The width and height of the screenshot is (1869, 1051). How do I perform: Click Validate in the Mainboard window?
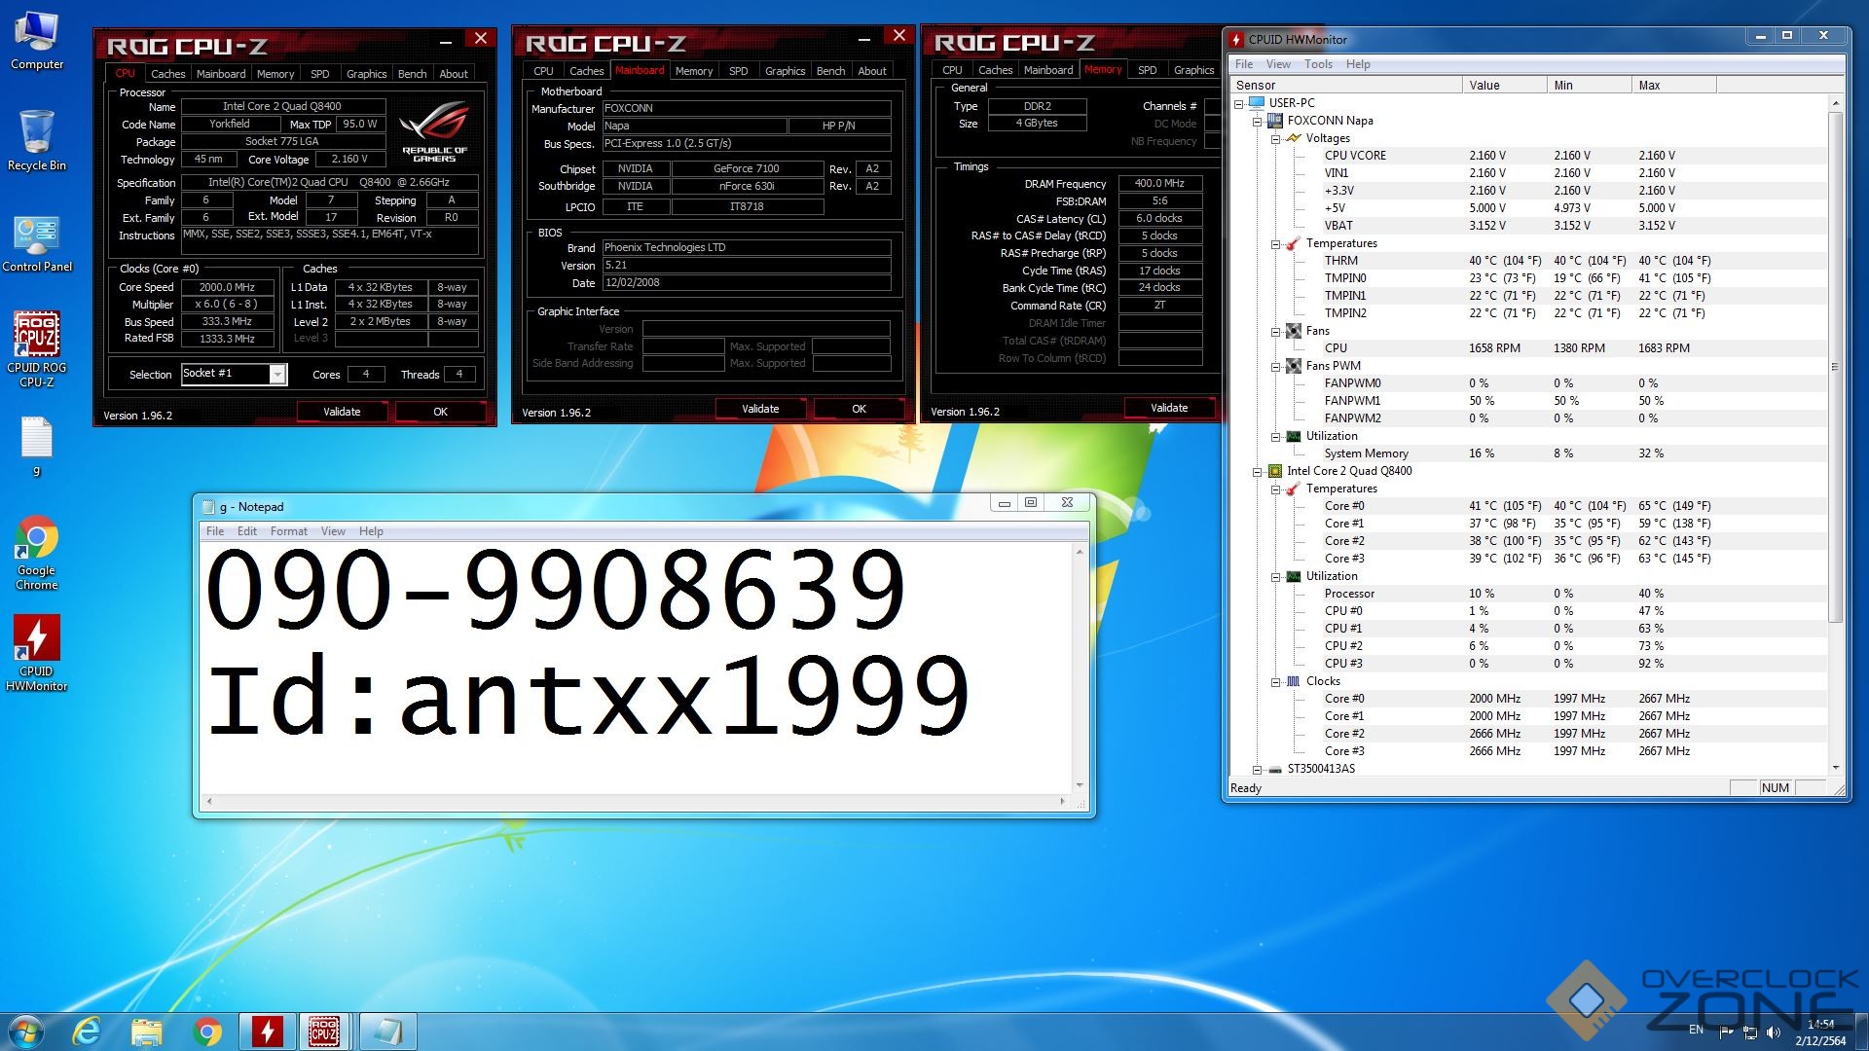click(x=760, y=409)
